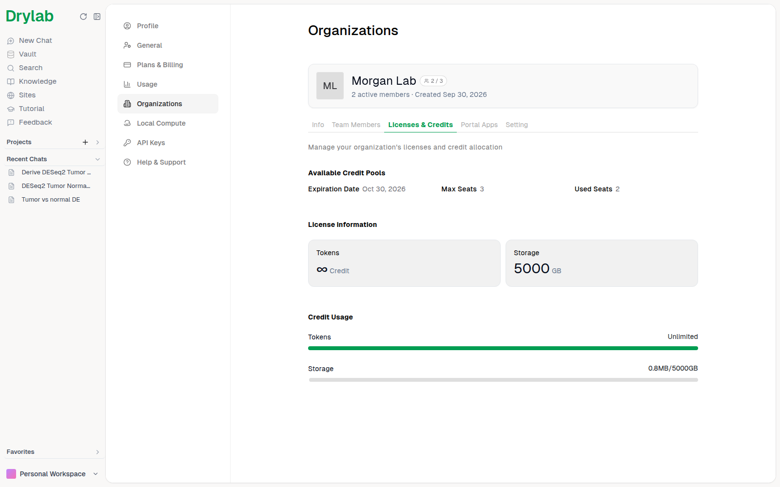Click the ML organization avatar
Viewport: 780px width, 487px height.
click(x=330, y=86)
